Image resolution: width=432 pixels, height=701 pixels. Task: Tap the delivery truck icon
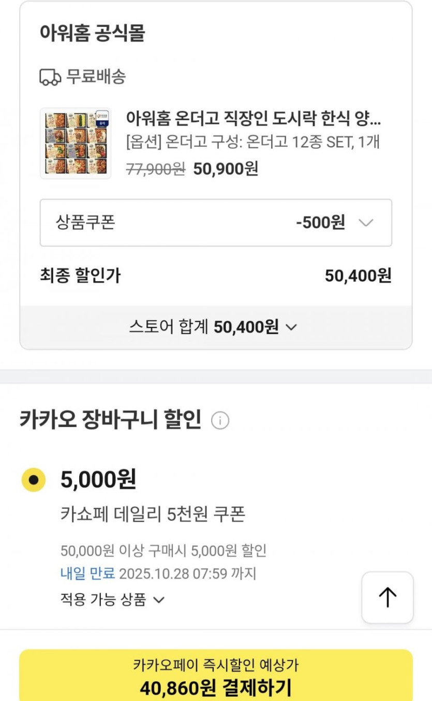(50, 78)
